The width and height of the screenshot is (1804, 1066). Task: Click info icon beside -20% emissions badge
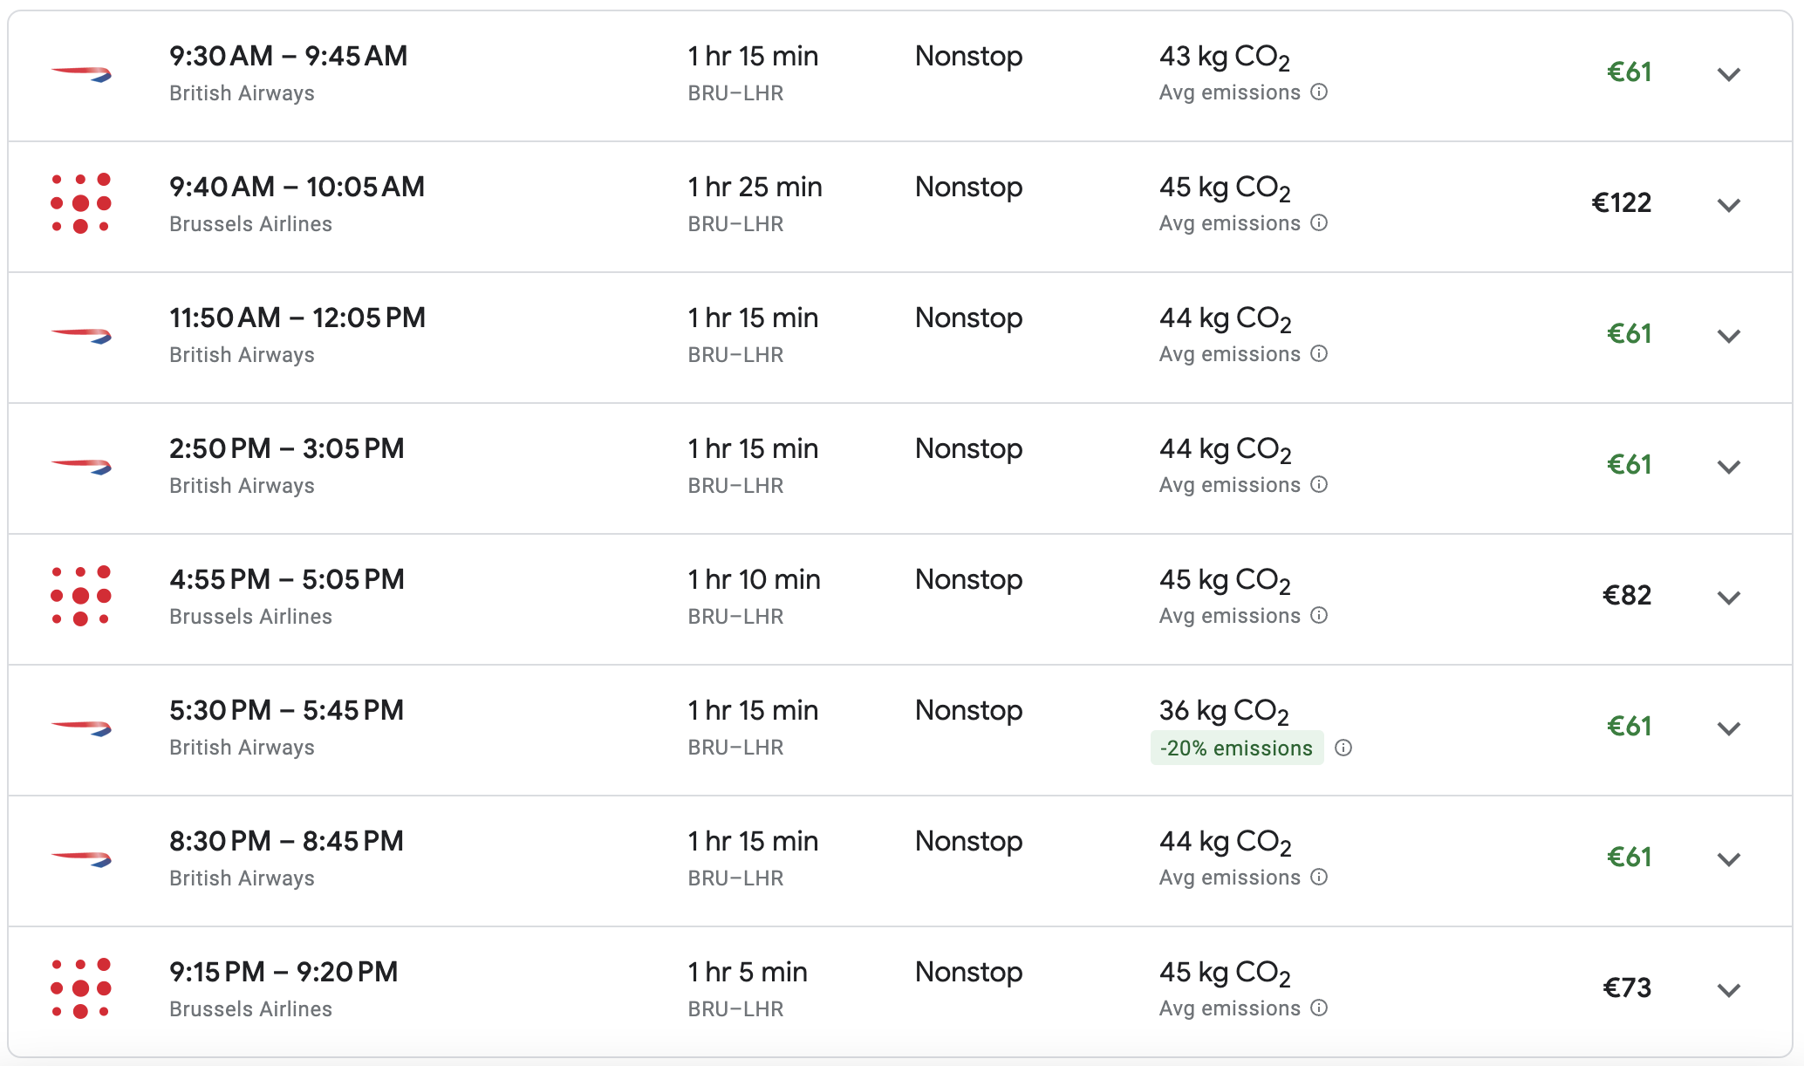[x=1344, y=748]
